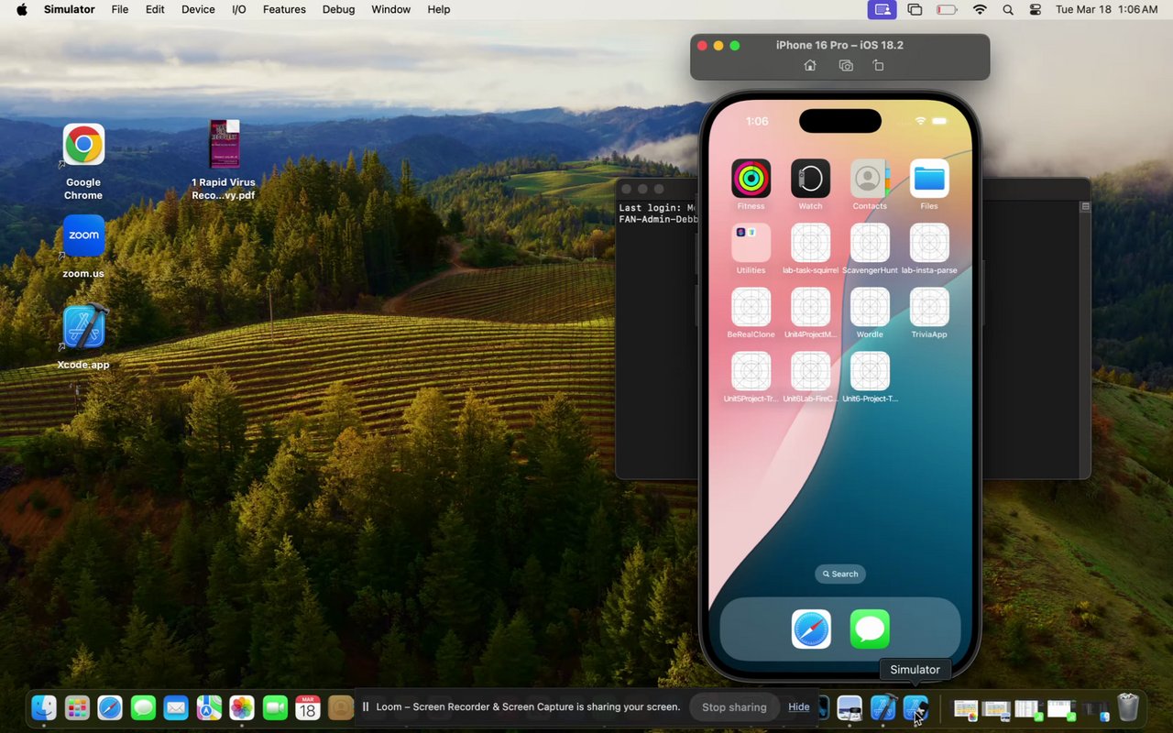This screenshot has height=733, width=1173.
Task: Open Launchpad from the Mac Dock
Action: tap(77, 707)
